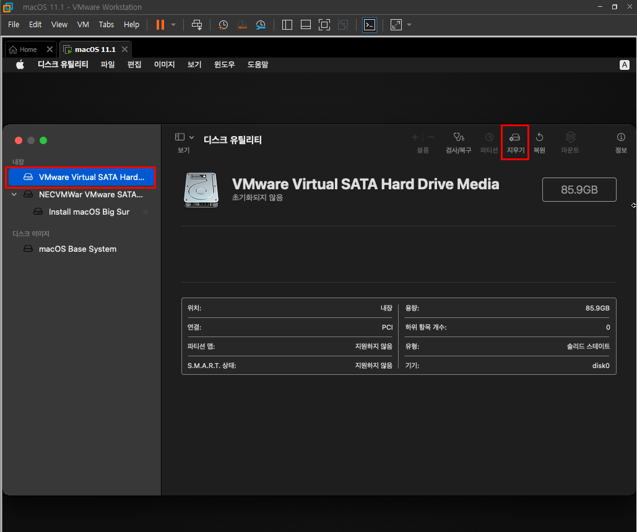Open the 윈도우 (Window) menu
637x532 pixels.
click(224, 64)
